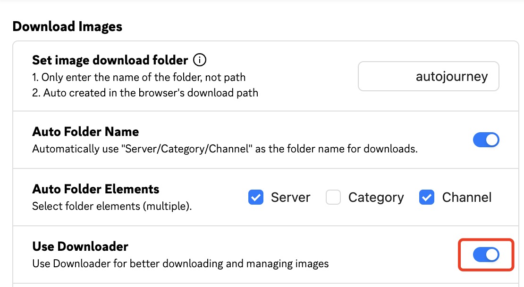Image resolution: width=524 pixels, height=287 pixels.
Task: Click the Use Downloader title
Action: [80, 247]
